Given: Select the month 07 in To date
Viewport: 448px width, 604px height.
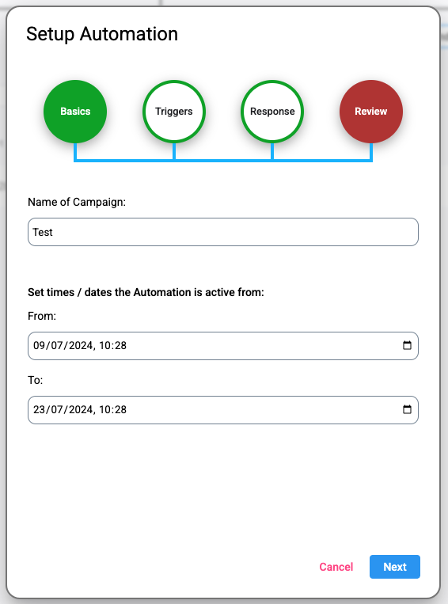Looking at the screenshot, I should (x=57, y=409).
